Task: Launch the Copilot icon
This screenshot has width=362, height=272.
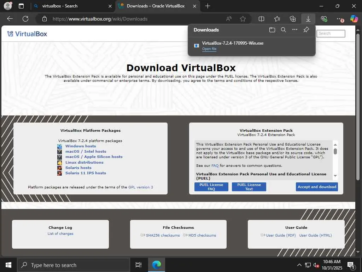Action: (354, 19)
